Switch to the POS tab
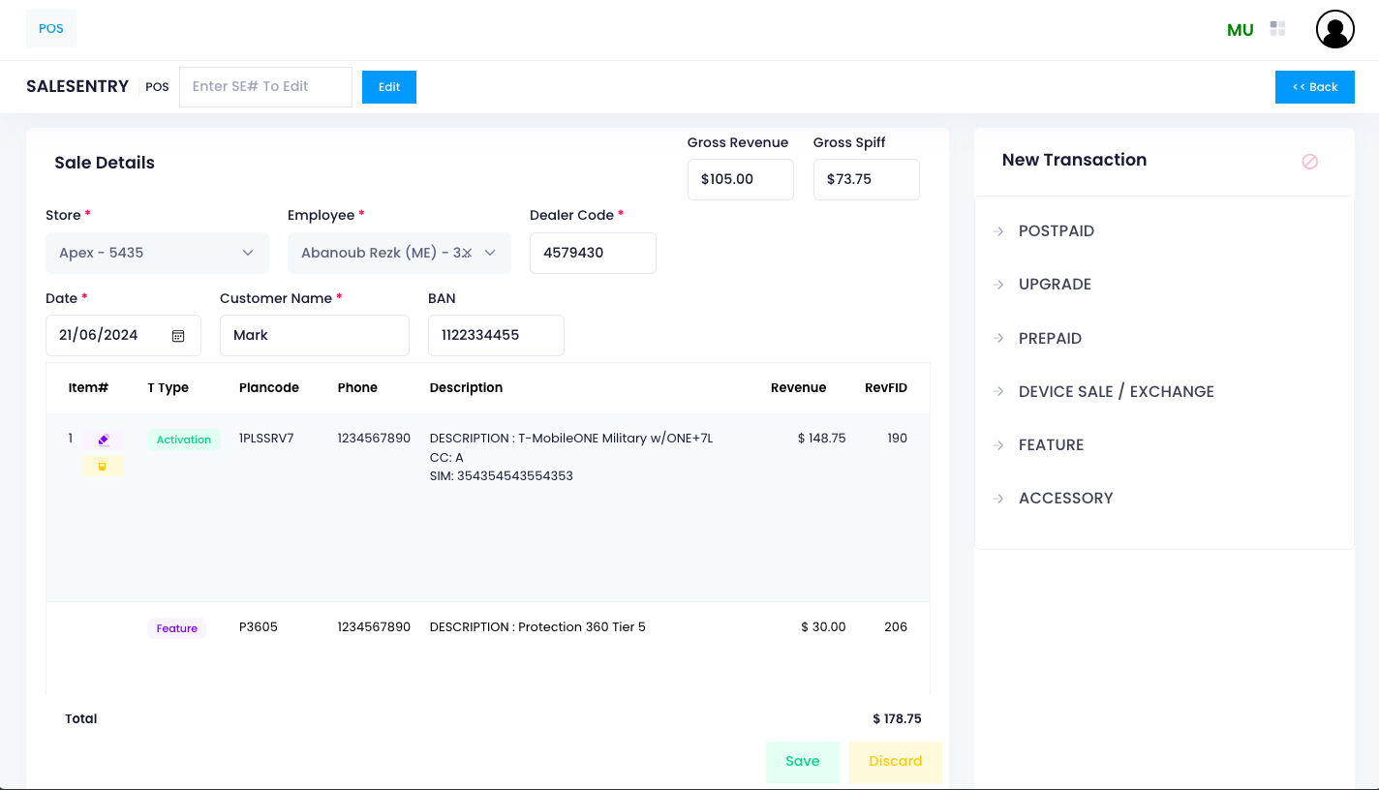The image size is (1379, 790). click(x=51, y=29)
